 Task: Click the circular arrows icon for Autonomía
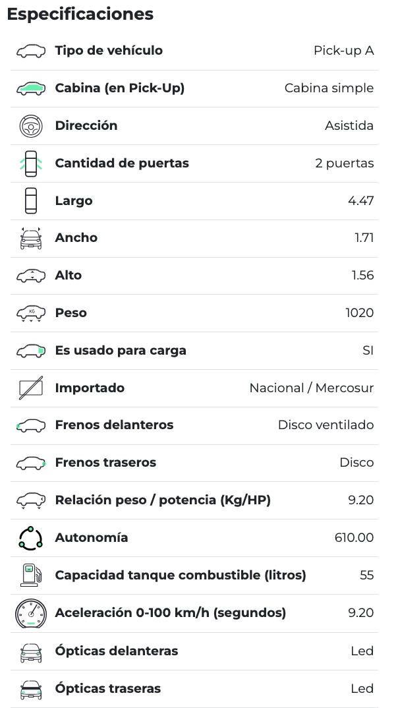tap(31, 538)
